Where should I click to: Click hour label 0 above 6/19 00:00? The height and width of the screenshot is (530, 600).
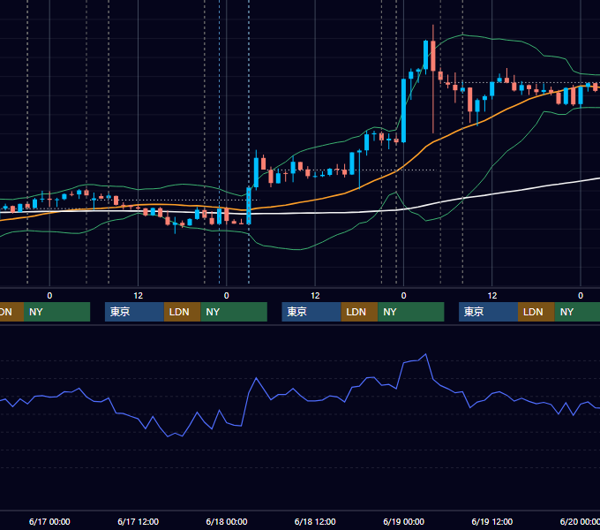[x=404, y=296]
